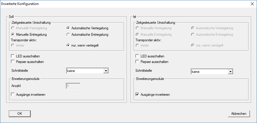Click the OK button
Image resolution: width=257 pixels, height=123 pixels.
tap(20, 113)
